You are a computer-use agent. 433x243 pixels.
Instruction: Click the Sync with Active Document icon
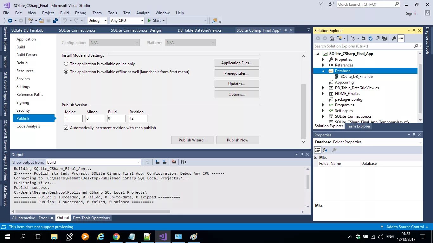point(363,38)
